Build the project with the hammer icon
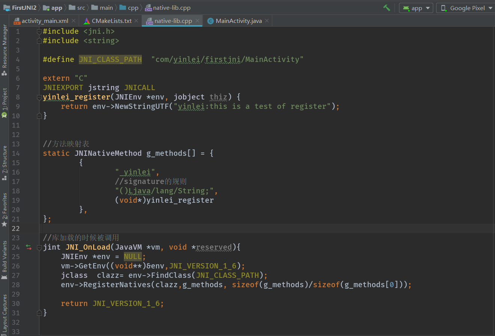This screenshot has width=495, height=336. click(x=387, y=8)
